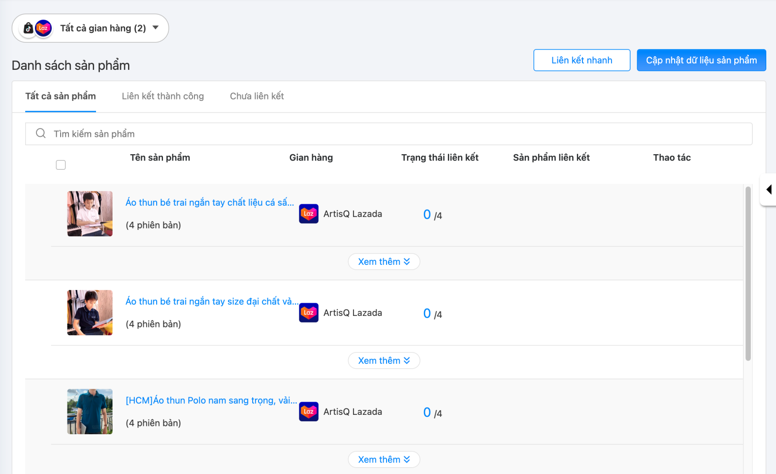Click the search magnifier icon
Viewport: 776px width, 474px height.
41,133
